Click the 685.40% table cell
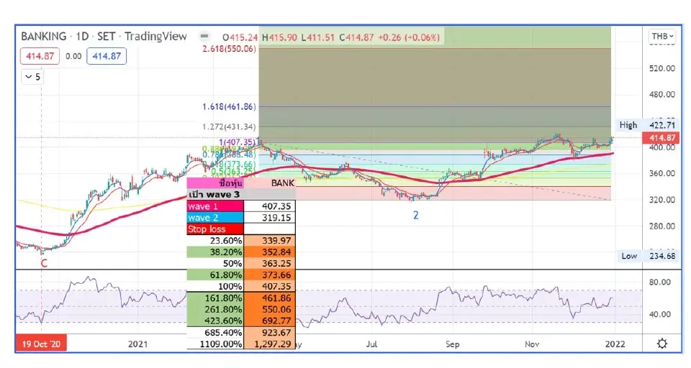The height and width of the screenshot is (368, 691). [x=215, y=332]
